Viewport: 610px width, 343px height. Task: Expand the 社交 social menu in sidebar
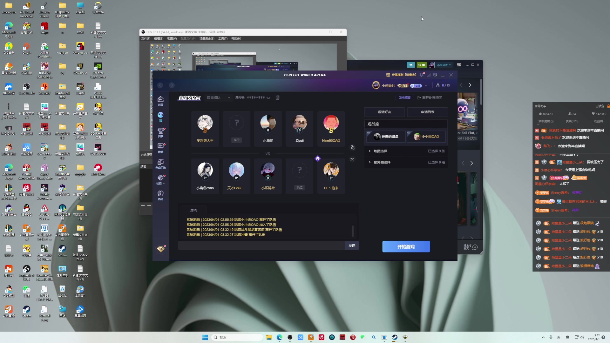point(160,179)
